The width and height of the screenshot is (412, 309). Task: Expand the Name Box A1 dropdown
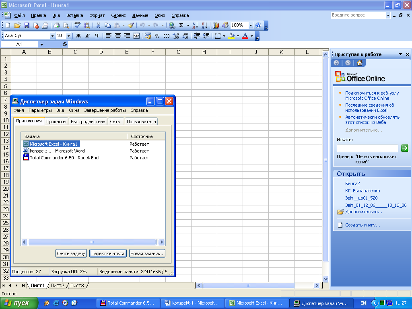41,44
